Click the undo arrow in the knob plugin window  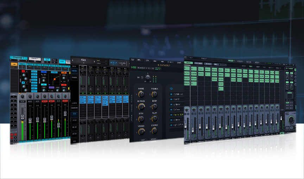pyautogui.click(x=139, y=60)
